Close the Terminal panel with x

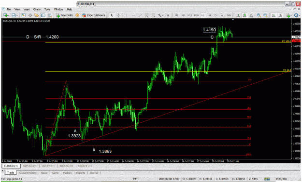[x=2, y=170]
